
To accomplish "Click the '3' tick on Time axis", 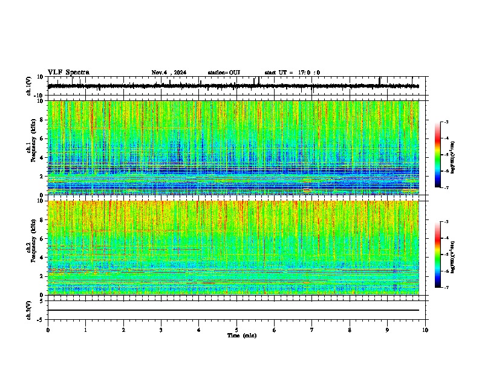I will pyautogui.click(x=161, y=330).
